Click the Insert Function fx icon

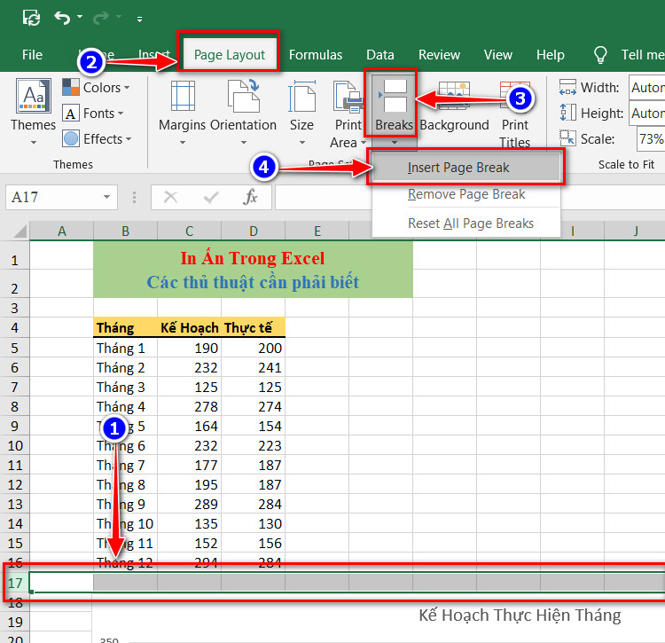(x=250, y=197)
